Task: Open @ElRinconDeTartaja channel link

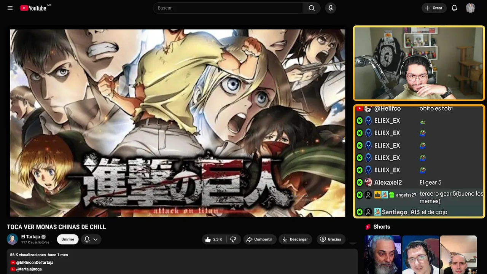Action: coord(35,263)
